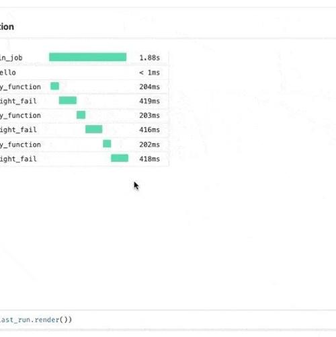Select the 203ms duration value

[150, 116]
